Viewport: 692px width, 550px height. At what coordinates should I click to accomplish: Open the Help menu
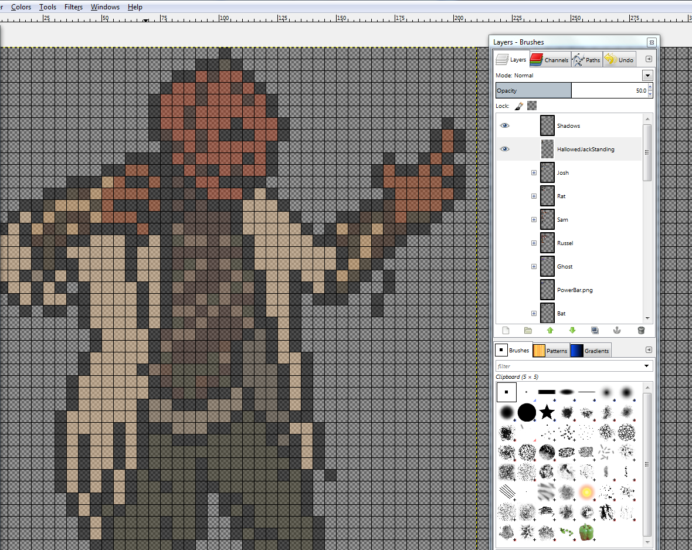135,7
